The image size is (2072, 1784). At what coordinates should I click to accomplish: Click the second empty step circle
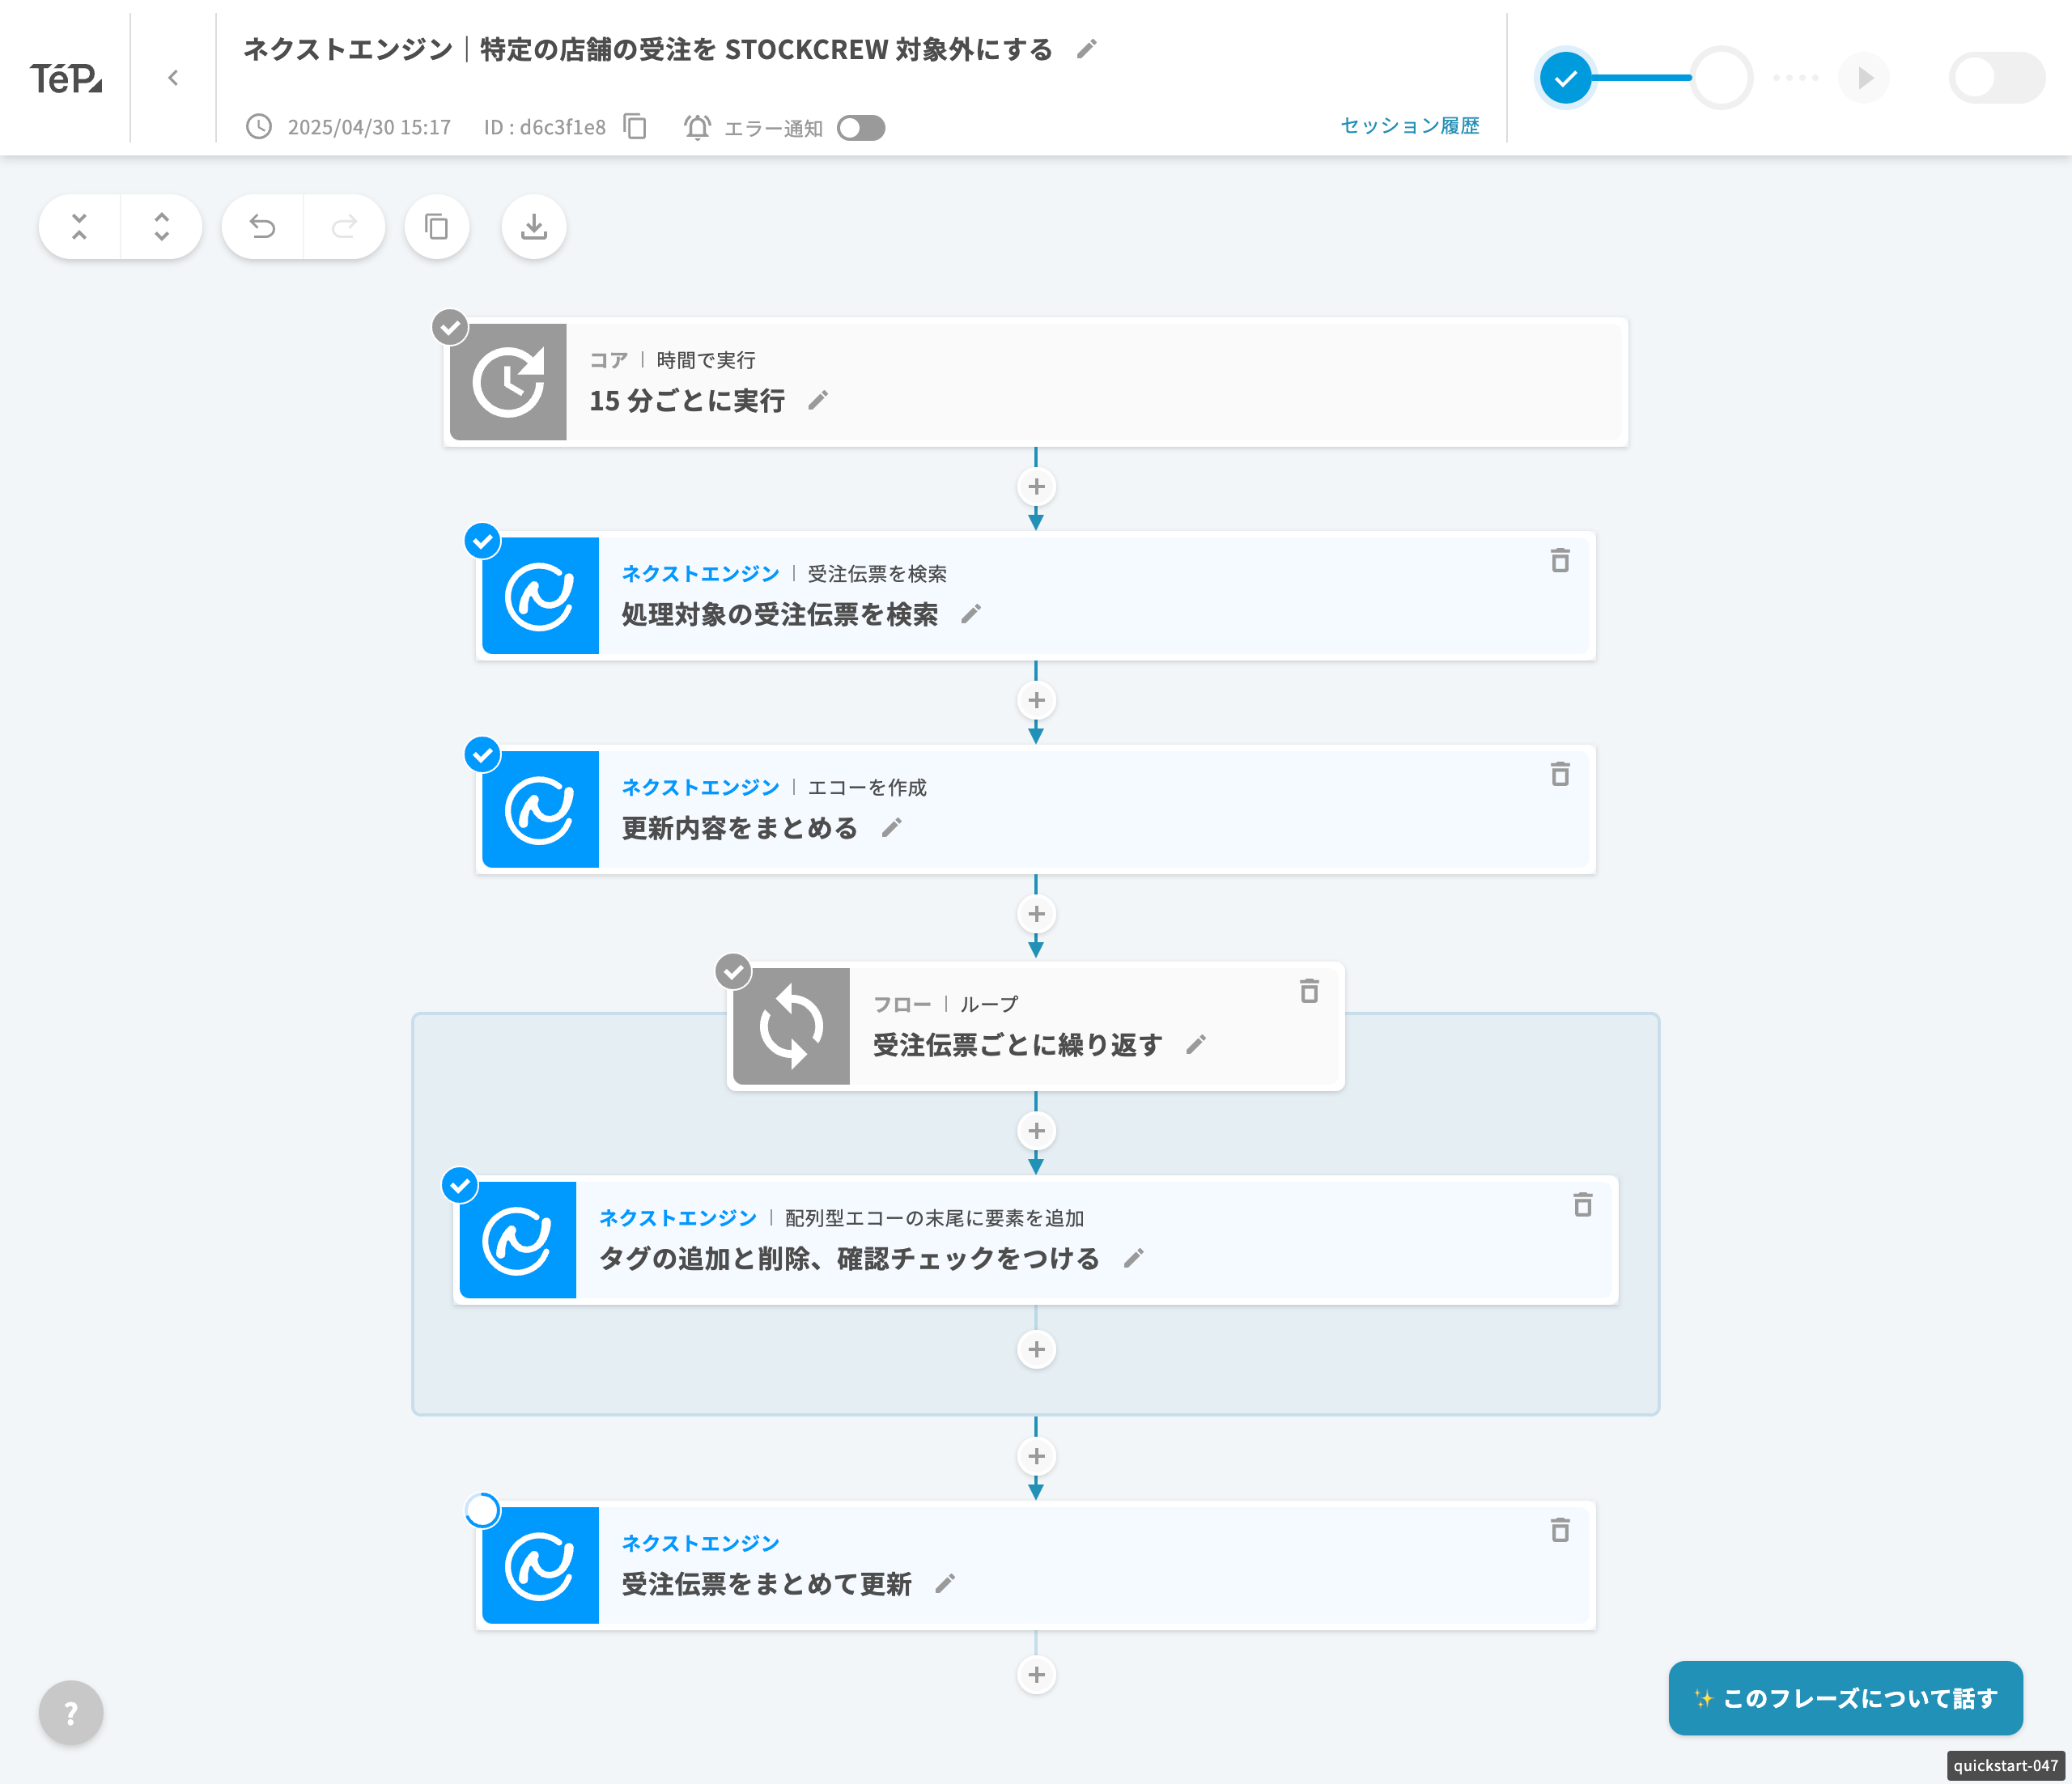pos(1721,77)
